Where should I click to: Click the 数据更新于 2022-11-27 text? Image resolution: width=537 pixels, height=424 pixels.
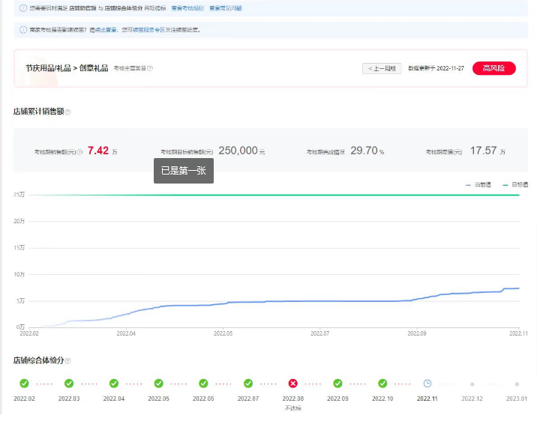tap(436, 68)
